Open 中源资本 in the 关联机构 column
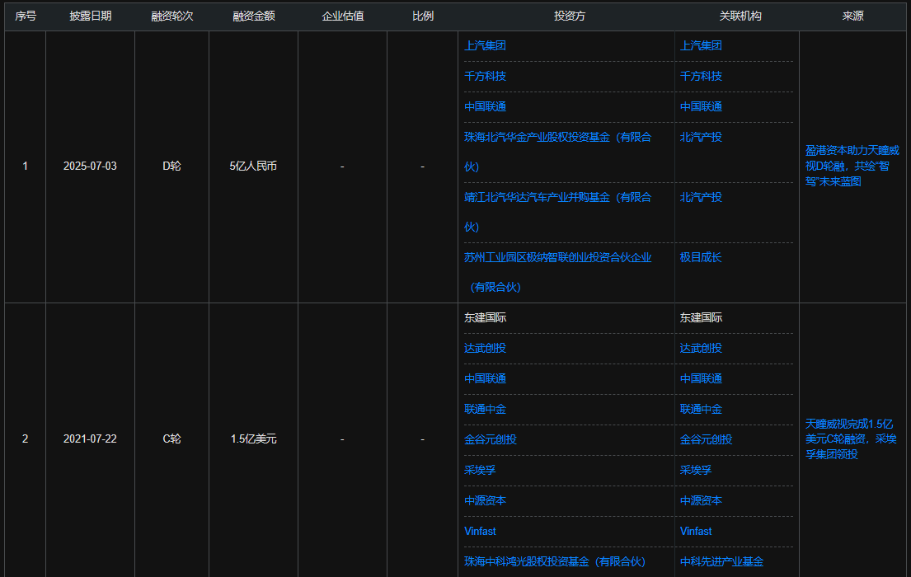This screenshot has width=911, height=577. click(x=701, y=501)
